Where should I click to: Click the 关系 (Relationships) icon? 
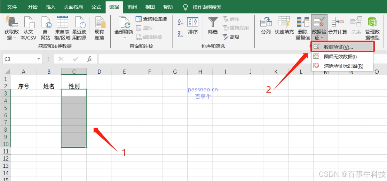tap(356, 22)
